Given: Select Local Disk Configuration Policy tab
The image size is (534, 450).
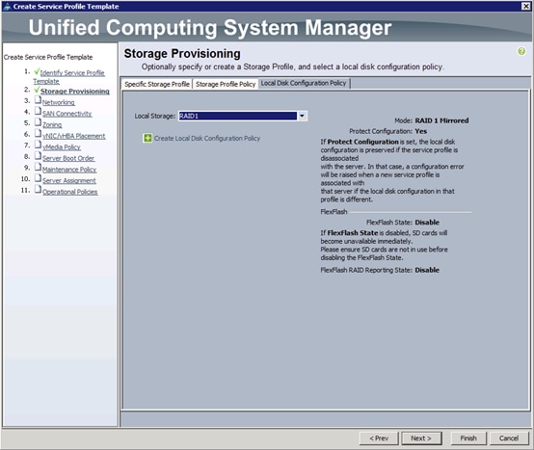Looking at the screenshot, I should 304,84.
